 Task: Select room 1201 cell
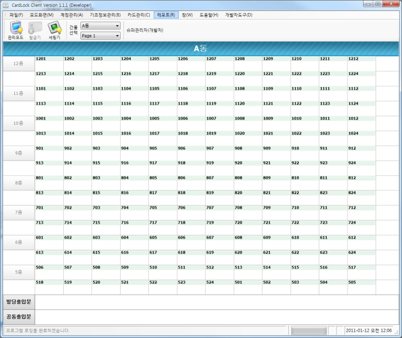click(x=49, y=64)
